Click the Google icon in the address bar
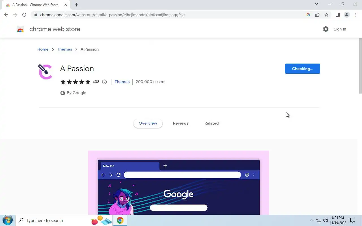The height and width of the screenshot is (226, 362). [308, 15]
